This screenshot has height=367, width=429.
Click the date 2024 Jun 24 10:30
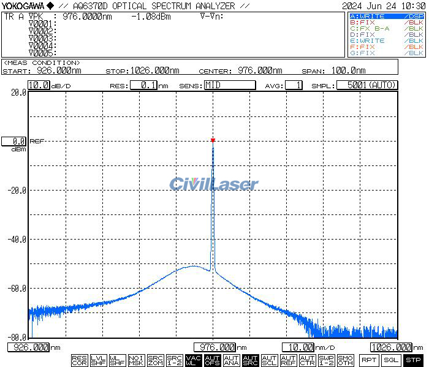click(x=384, y=6)
